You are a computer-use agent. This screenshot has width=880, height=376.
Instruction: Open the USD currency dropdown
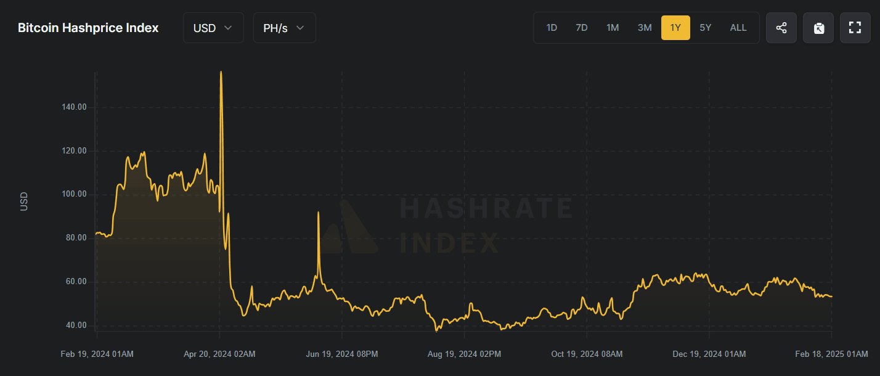point(213,28)
